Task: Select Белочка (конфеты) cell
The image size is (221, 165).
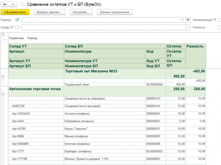Action: pyautogui.click(x=105, y=144)
